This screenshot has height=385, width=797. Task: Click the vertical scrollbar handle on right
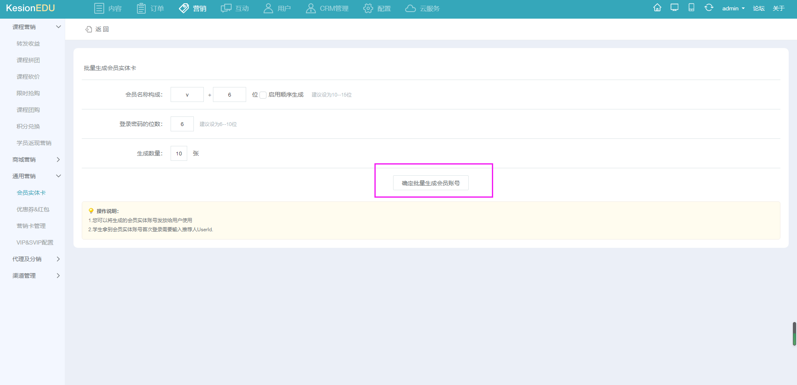coord(794,334)
